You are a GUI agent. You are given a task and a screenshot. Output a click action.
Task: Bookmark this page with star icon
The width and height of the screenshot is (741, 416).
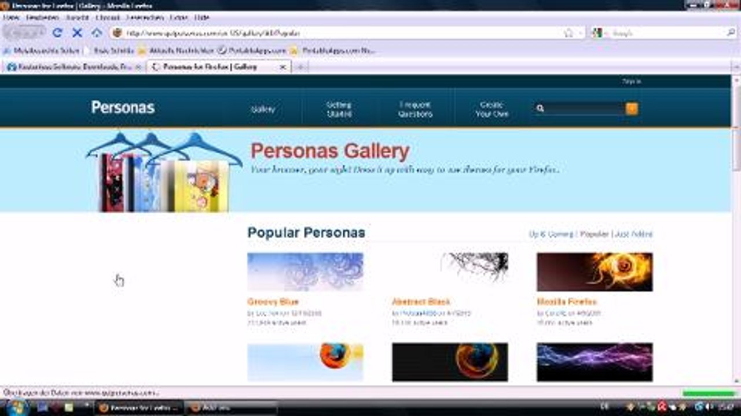point(568,33)
